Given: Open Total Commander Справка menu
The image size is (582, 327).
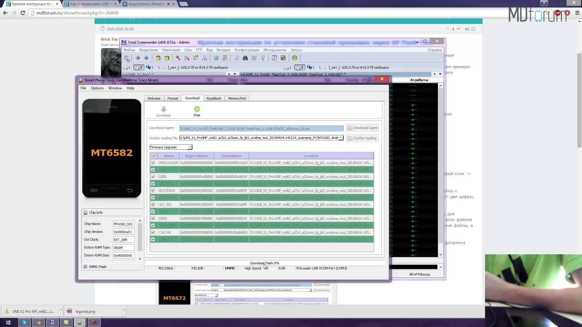Looking at the screenshot, I should (x=435, y=50).
